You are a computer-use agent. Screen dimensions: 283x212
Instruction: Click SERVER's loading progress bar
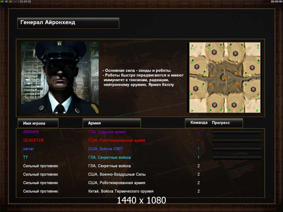coord(237,132)
